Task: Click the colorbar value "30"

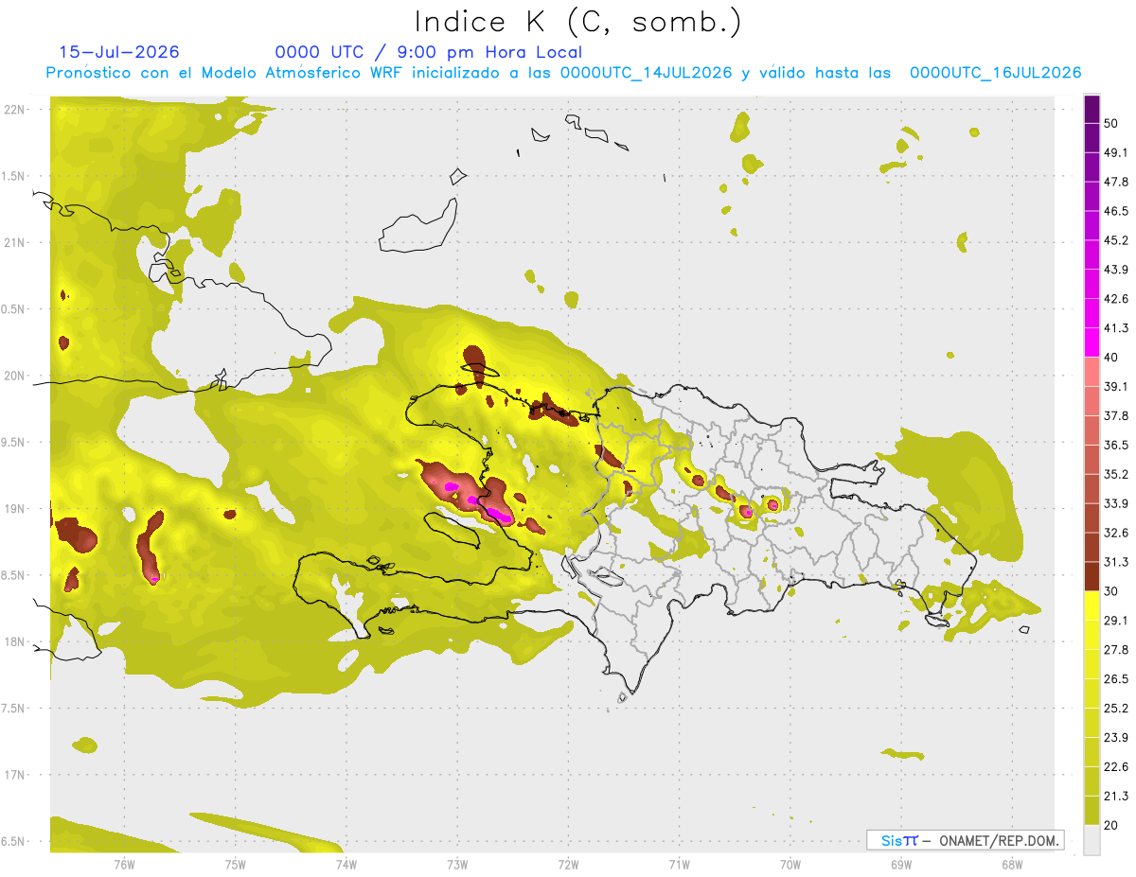Action: click(x=1111, y=591)
